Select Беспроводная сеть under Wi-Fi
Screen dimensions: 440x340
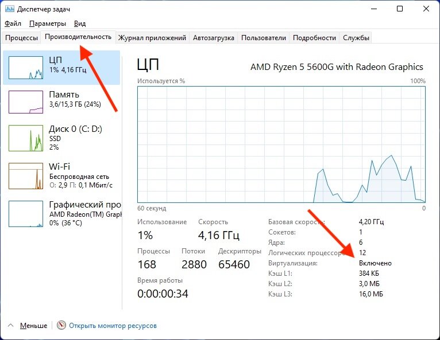[79, 177]
